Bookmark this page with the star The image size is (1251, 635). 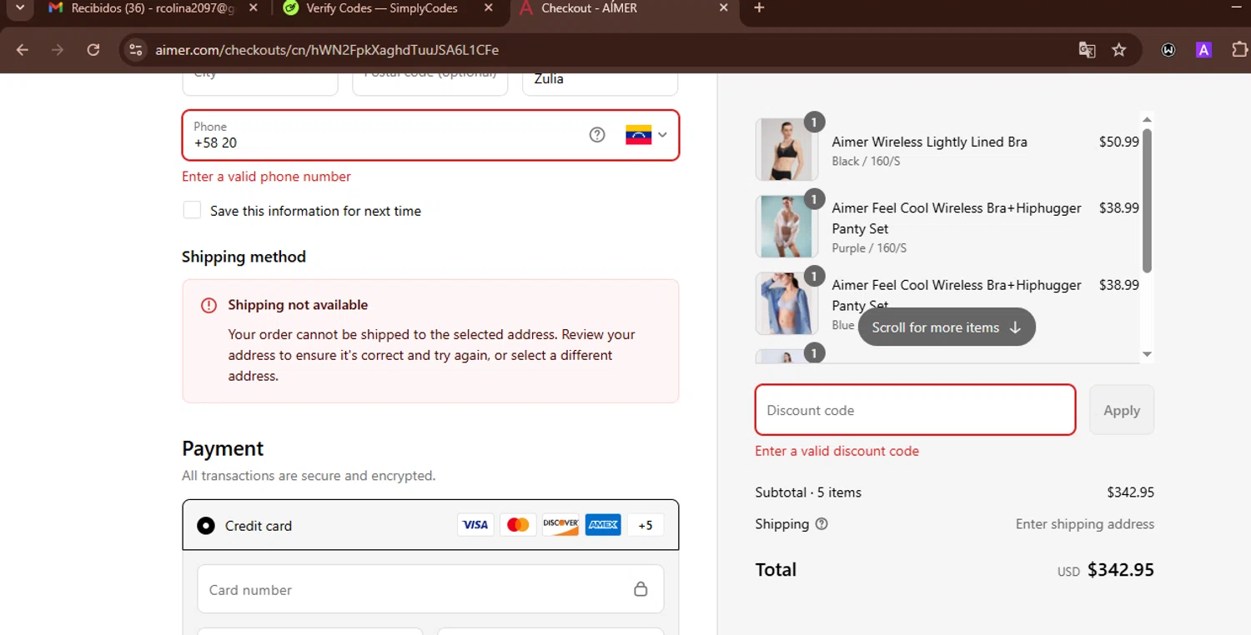(1119, 50)
